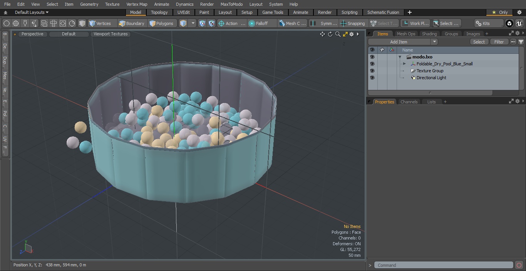526x271 pixels.
Task: Open the MaxToModo menu
Action: point(231,4)
